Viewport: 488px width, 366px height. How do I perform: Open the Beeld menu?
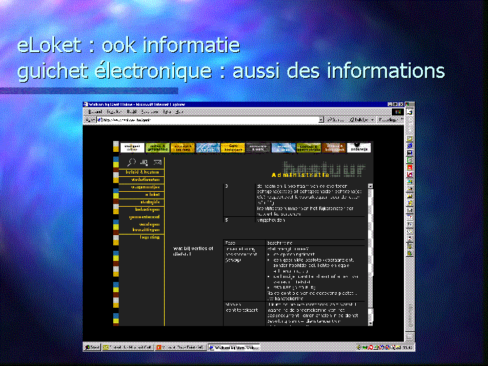132,111
